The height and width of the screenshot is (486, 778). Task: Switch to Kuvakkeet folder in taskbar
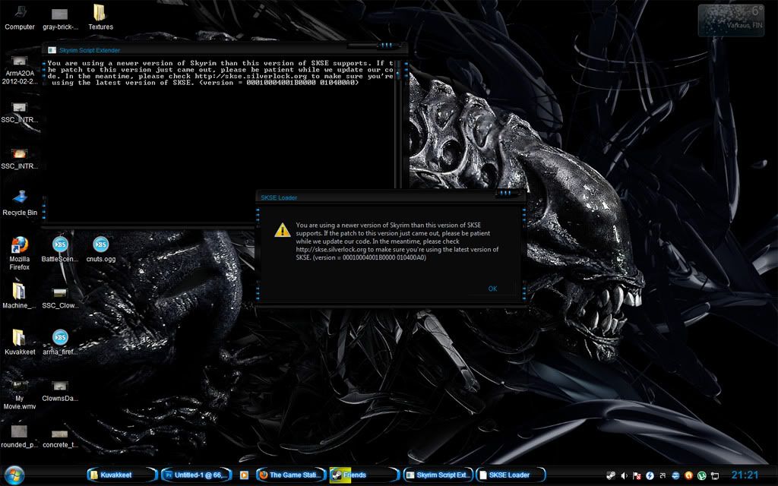122,475
